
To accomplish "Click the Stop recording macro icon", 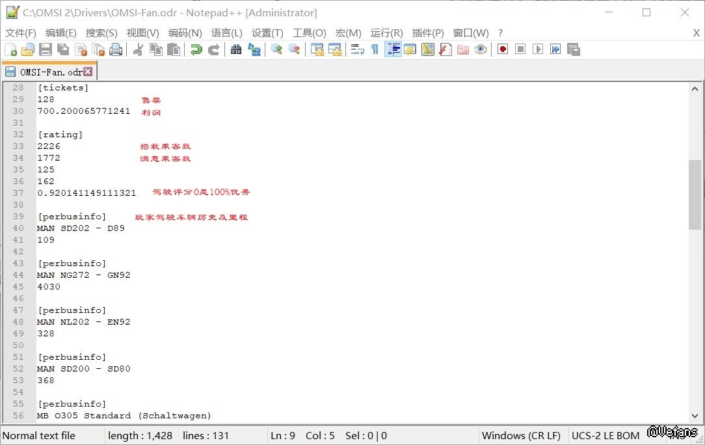I will 520,49.
